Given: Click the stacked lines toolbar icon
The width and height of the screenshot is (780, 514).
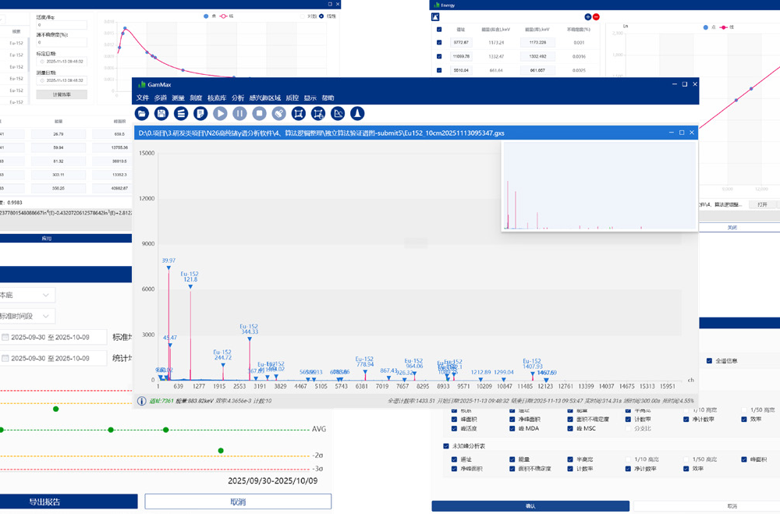Looking at the screenshot, I should click(181, 113).
